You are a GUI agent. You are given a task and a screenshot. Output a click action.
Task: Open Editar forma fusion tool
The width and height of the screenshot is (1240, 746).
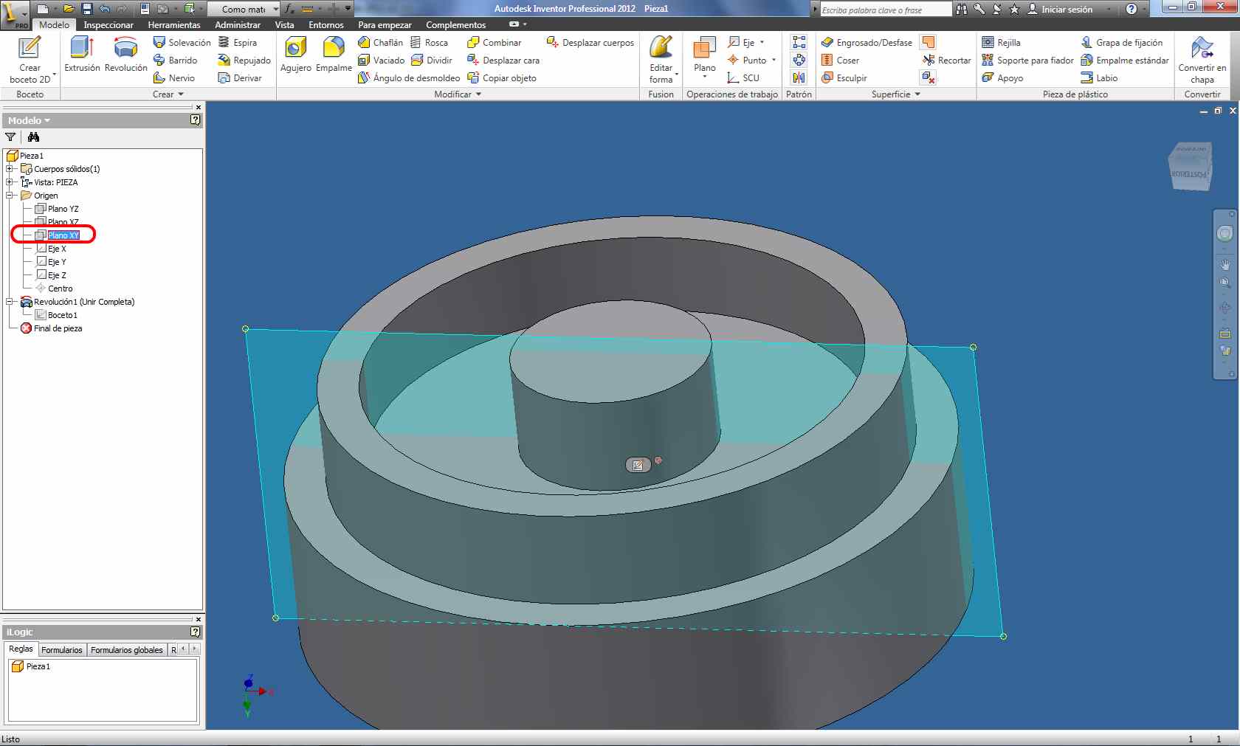tap(661, 59)
